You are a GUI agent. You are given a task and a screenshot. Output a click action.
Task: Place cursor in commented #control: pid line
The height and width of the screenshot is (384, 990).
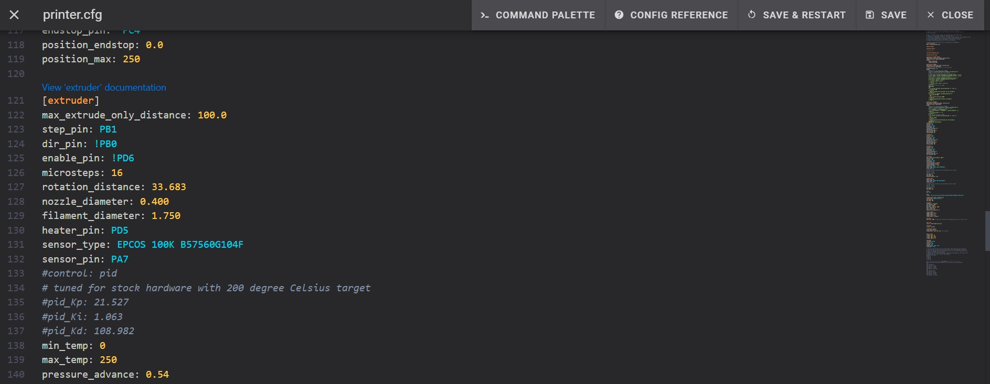[x=79, y=273]
